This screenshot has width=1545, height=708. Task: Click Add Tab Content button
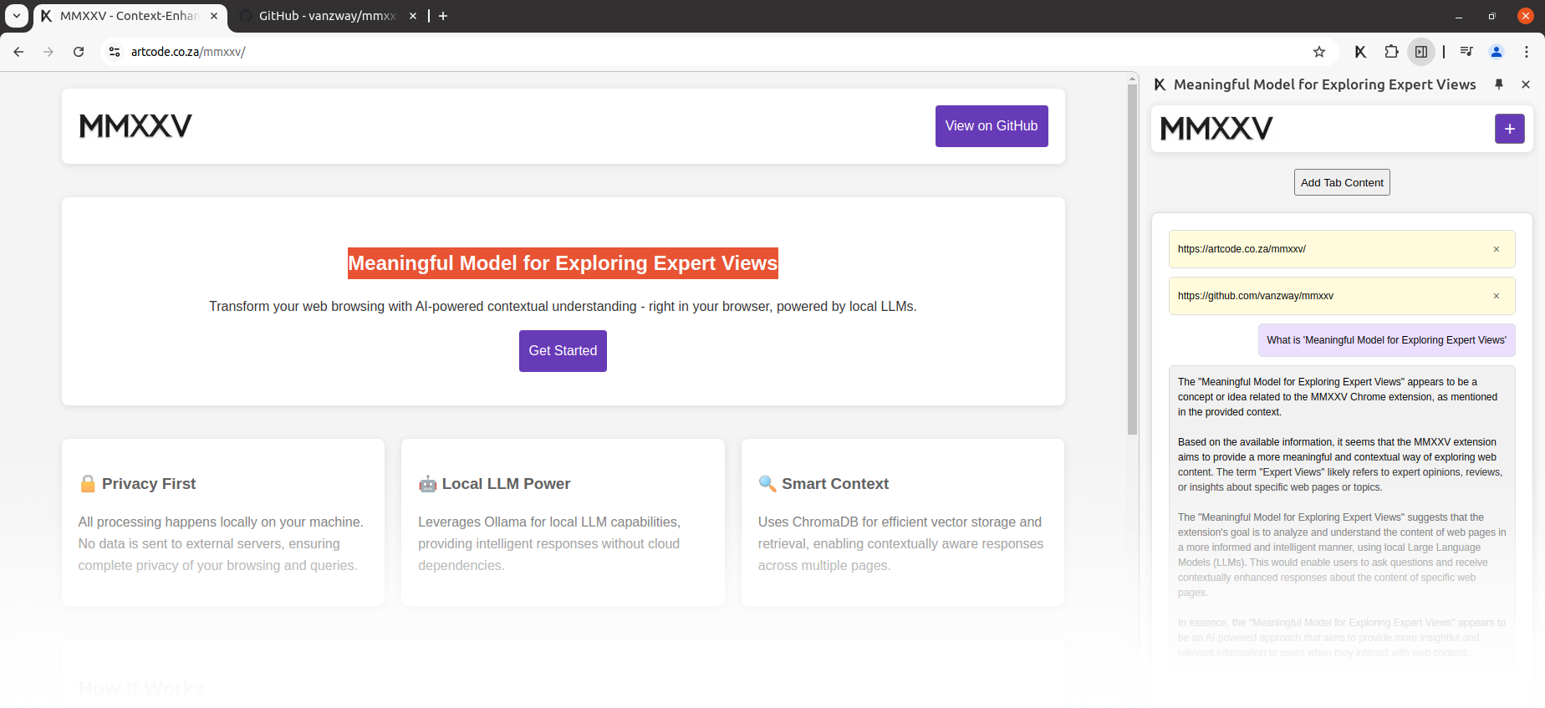click(1342, 182)
